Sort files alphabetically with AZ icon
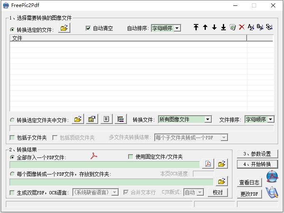This screenshot has width=284, height=213. tap(251, 27)
